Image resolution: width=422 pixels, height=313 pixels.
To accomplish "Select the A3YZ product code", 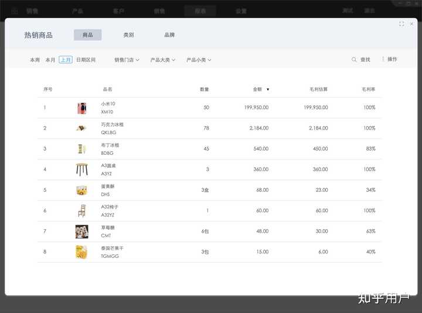I will coord(106,174).
